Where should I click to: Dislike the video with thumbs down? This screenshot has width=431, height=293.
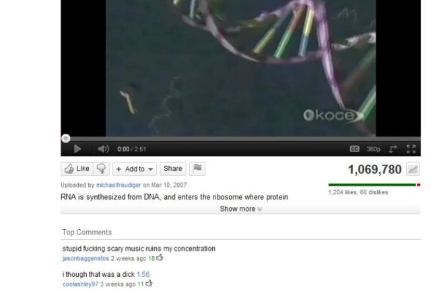pyautogui.click(x=102, y=169)
